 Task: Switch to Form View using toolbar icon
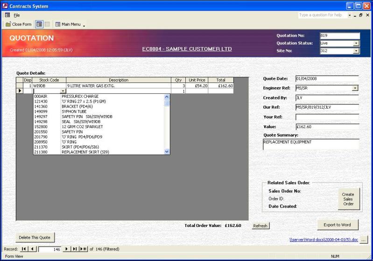click(x=39, y=24)
